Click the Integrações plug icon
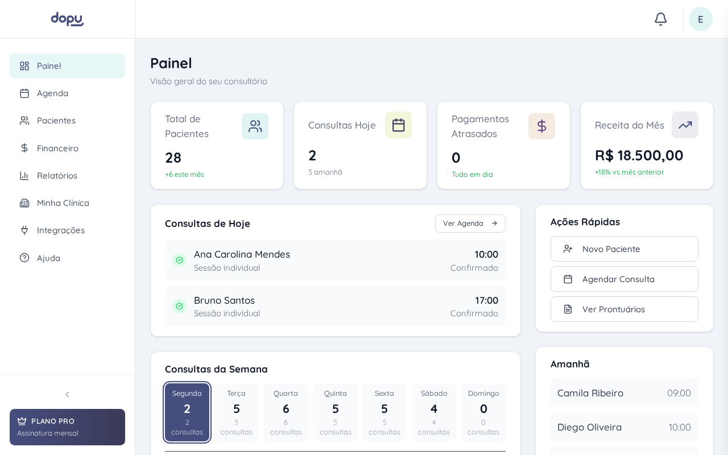728x455 pixels. click(24, 230)
